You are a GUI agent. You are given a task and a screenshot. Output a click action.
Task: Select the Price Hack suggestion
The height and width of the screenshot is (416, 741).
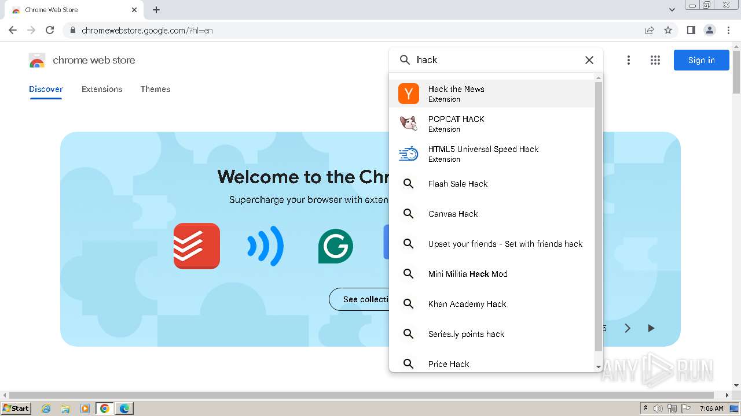(x=491, y=364)
